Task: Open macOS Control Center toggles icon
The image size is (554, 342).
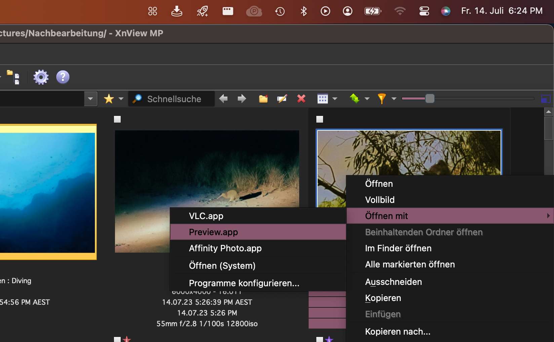Action: pos(424,11)
